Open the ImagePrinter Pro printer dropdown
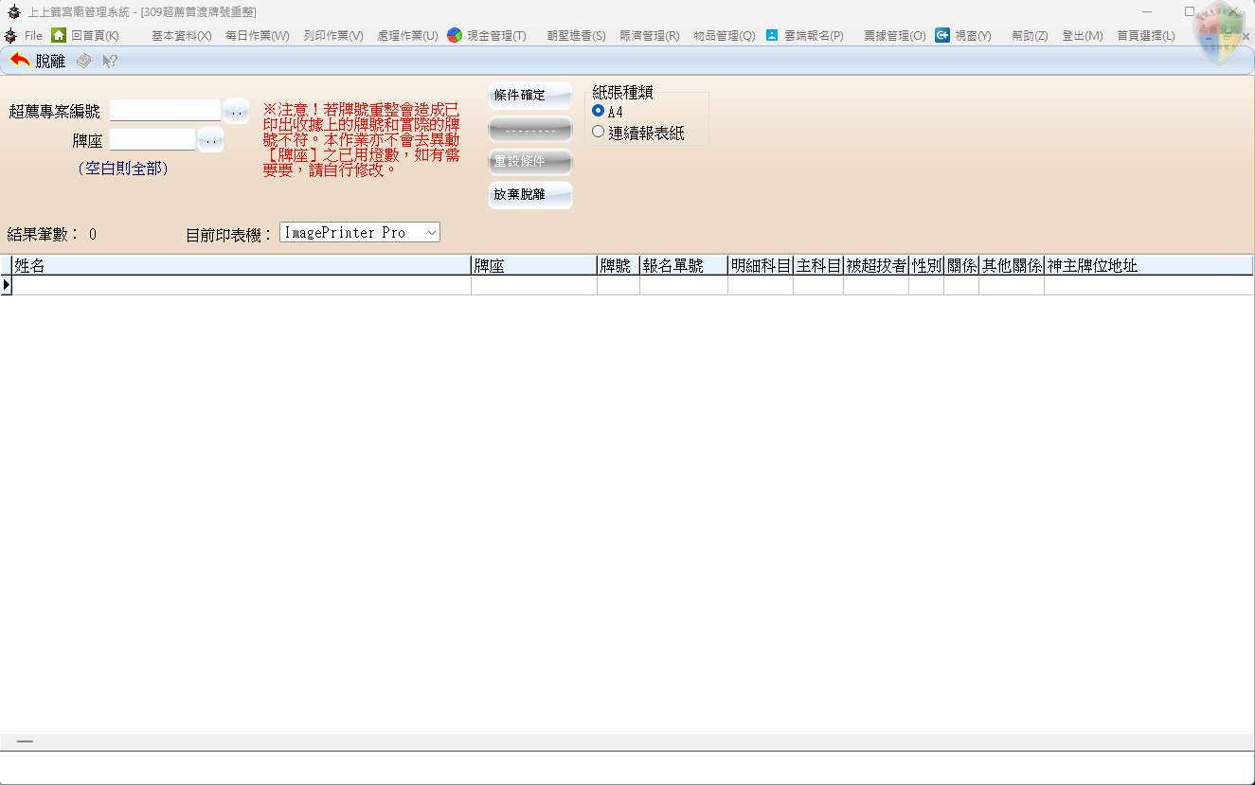 pyautogui.click(x=430, y=232)
